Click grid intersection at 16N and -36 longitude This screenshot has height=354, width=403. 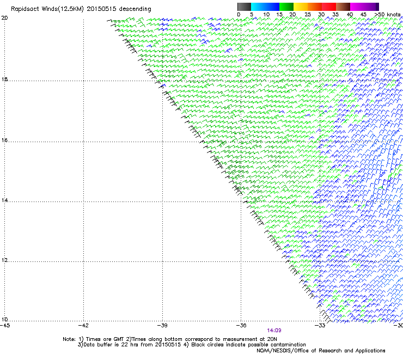coord(241,142)
